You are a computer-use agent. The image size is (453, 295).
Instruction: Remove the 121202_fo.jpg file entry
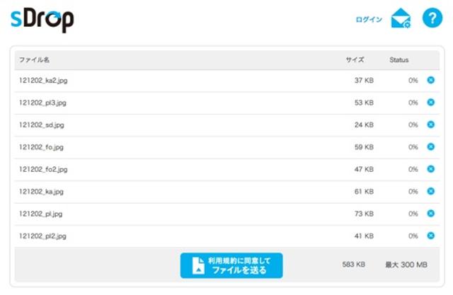(x=430, y=147)
